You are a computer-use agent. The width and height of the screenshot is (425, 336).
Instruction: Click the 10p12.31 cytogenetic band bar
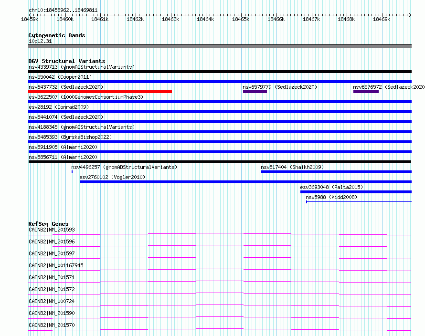point(220,46)
